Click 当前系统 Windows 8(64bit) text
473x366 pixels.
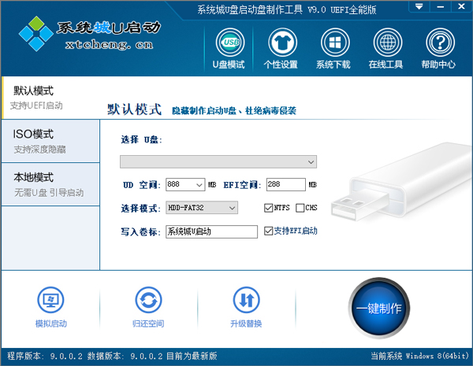420,356
